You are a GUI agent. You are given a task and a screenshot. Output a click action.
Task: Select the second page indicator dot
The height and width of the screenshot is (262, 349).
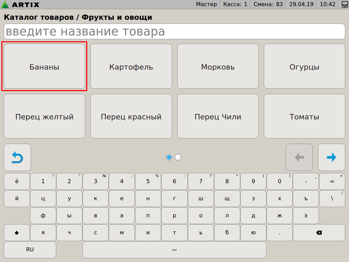coord(178,157)
